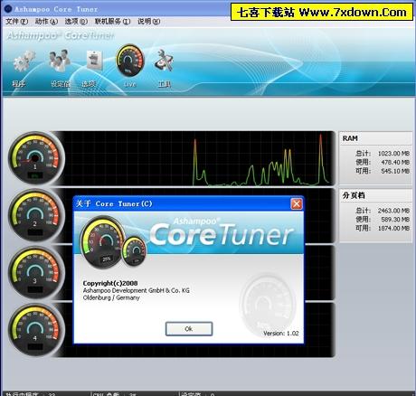Open the 说明(H) help menu
Viewport: 416px width, 396px height.
(x=148, y=22)
